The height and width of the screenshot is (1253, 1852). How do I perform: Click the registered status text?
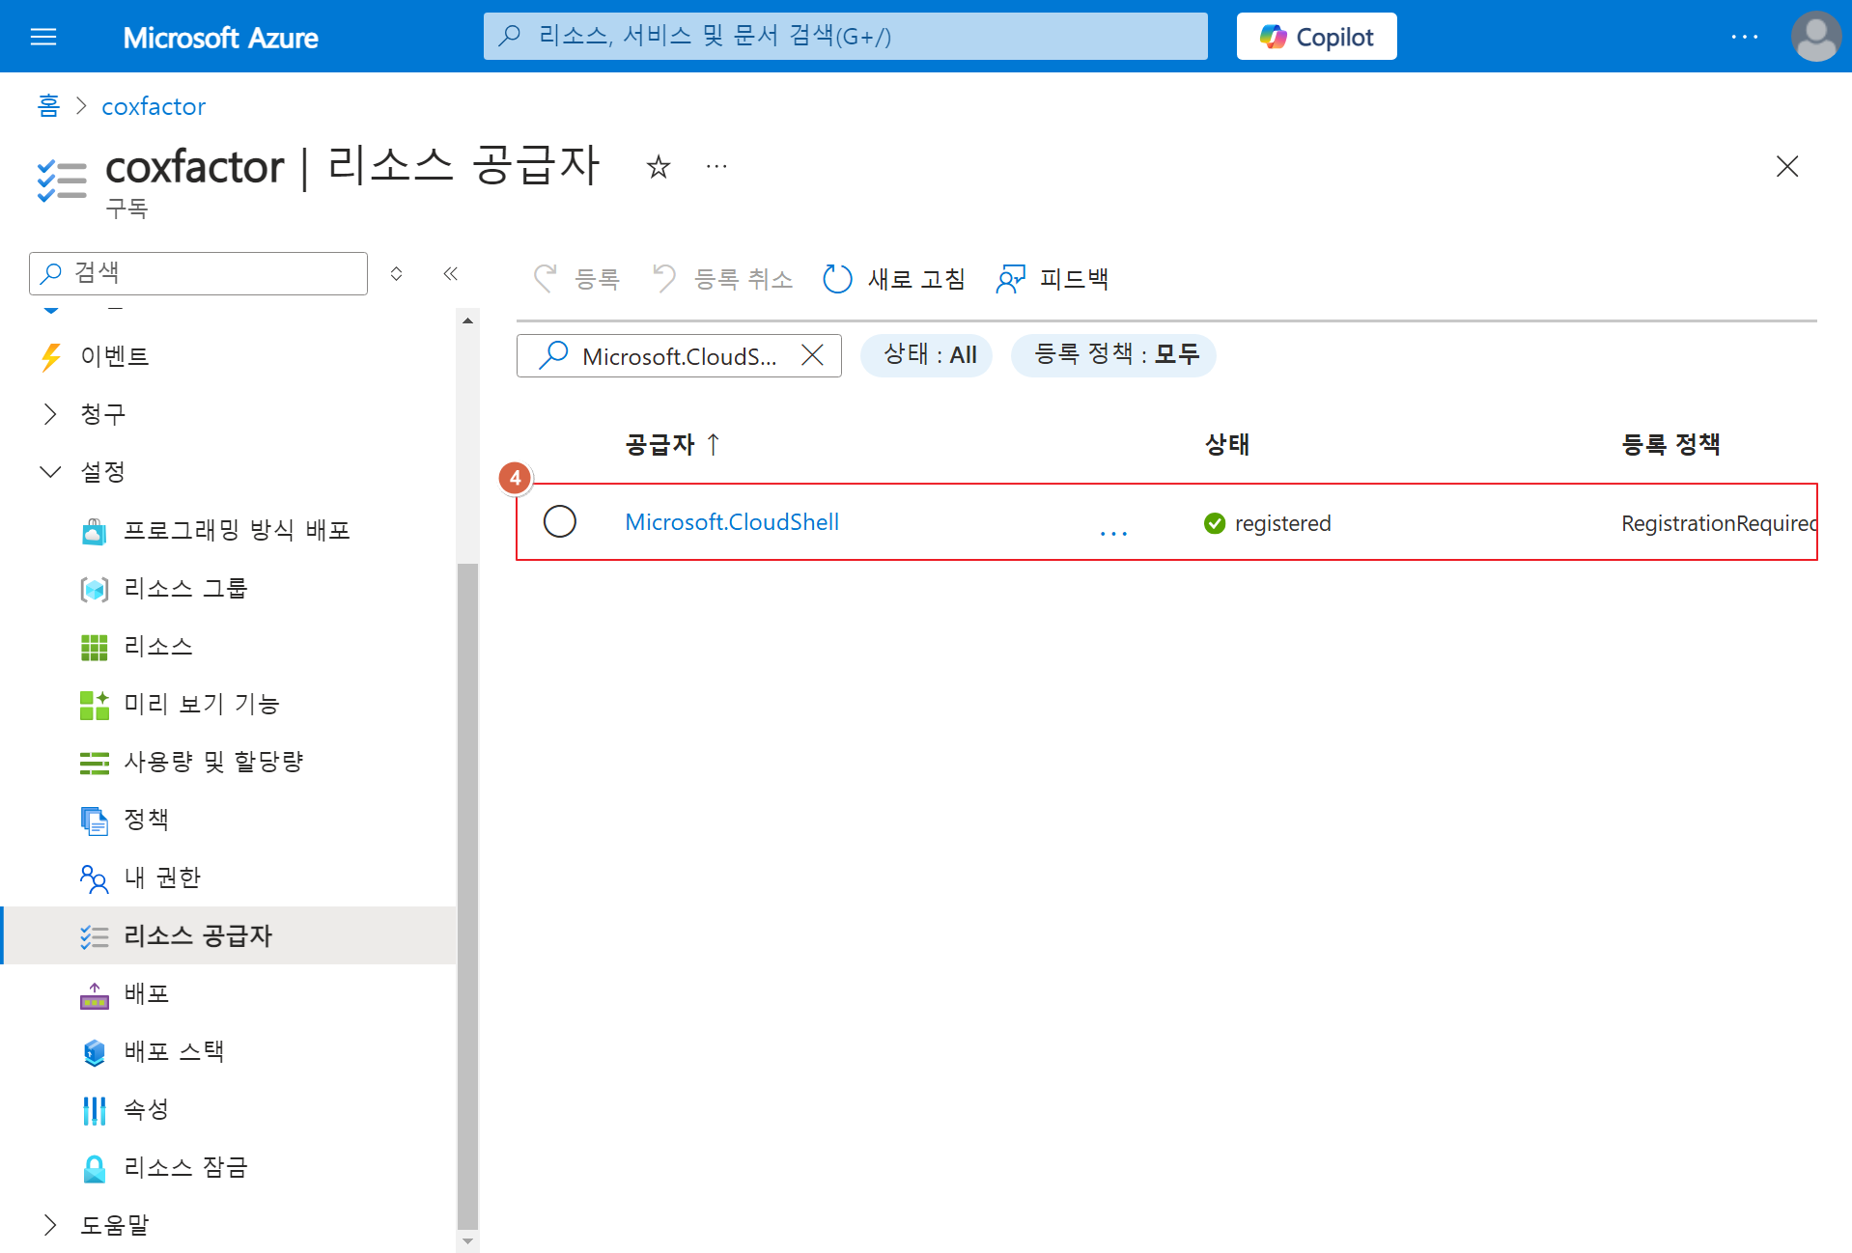[x=1282, y=523]
